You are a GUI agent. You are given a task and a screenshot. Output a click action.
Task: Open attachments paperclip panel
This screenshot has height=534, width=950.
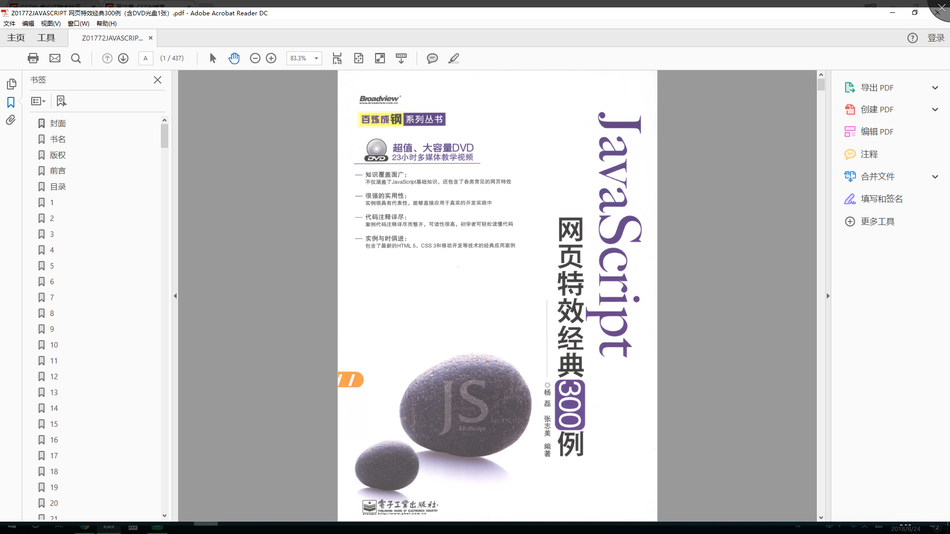pyautogui.click(x=11, y=120)
